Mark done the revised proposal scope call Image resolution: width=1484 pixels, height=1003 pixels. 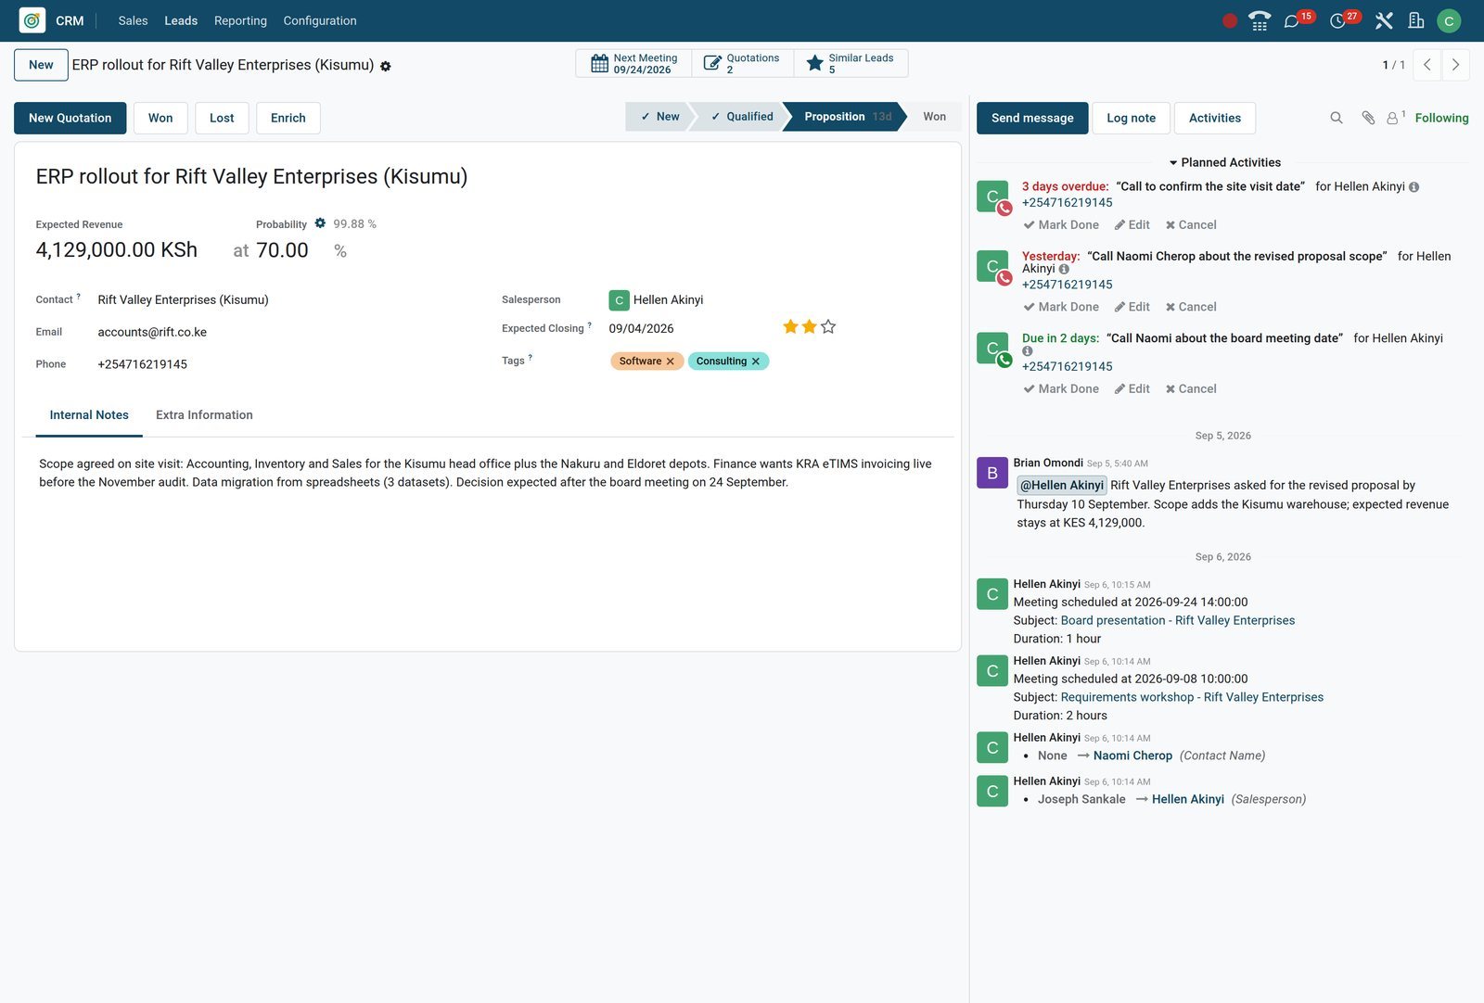point(1061,307)
